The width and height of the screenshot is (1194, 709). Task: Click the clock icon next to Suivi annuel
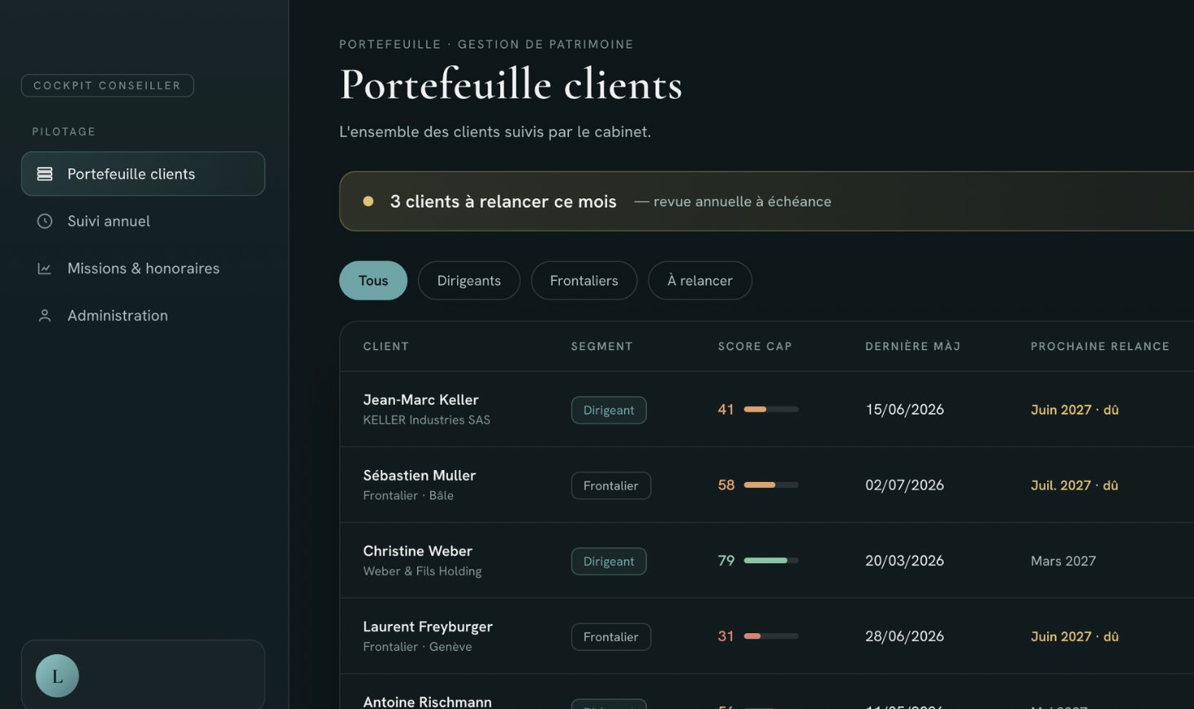(45, 221)
